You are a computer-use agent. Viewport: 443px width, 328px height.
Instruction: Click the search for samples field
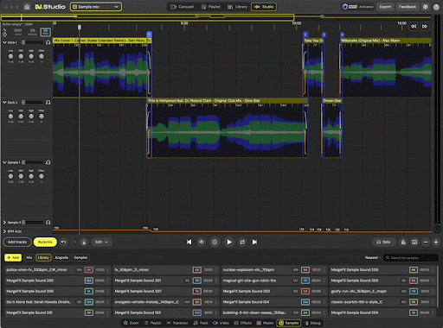coord(411,257)
